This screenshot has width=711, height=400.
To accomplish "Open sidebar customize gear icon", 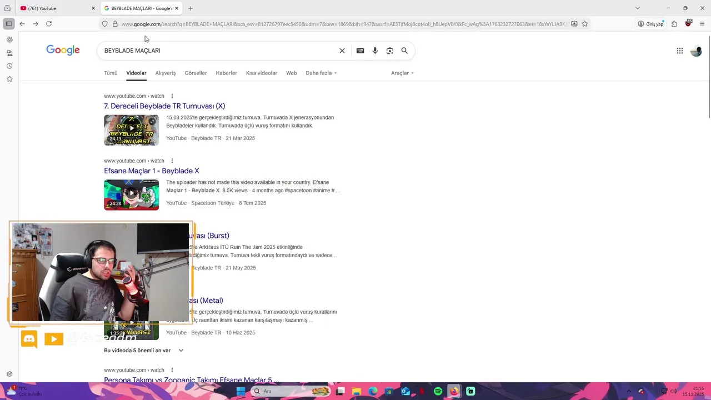I will point(9,374).
